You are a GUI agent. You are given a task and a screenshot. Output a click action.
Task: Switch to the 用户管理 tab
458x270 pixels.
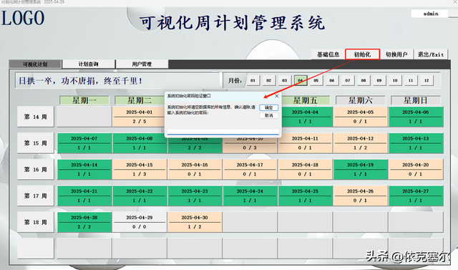(142, 64)
